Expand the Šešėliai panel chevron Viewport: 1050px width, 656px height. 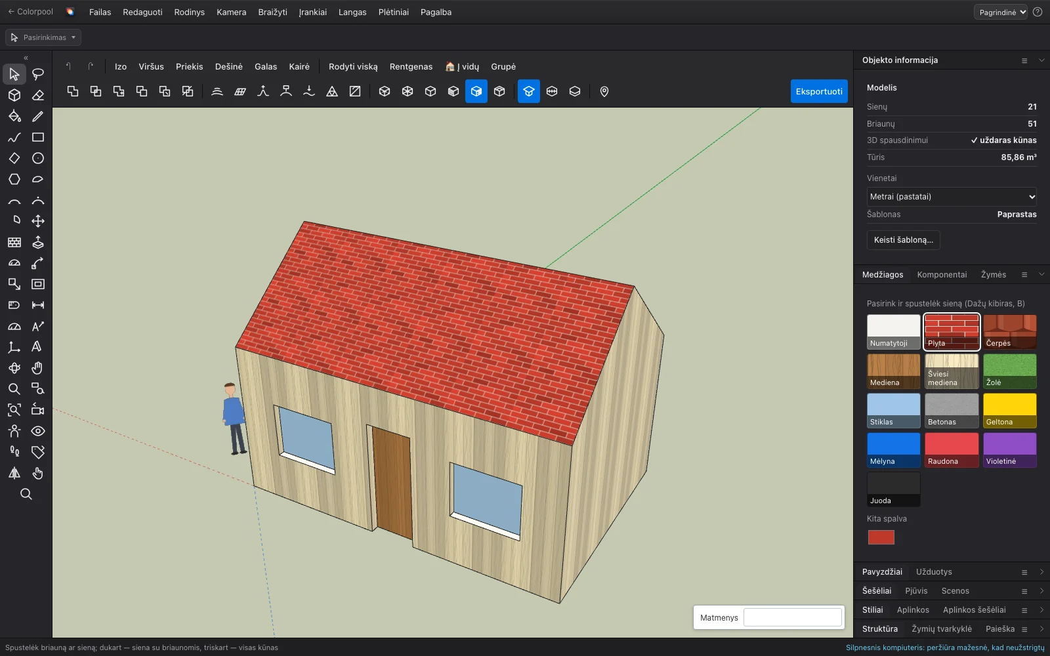tap(1041, 591)
